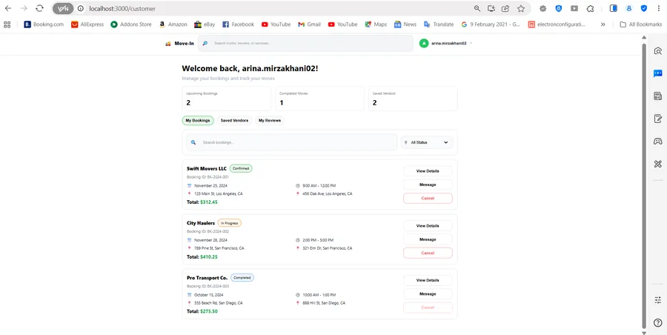The image size is (667, 335).
Task: Open the AliExpress bookmark
Action: (x=87, y=24)
